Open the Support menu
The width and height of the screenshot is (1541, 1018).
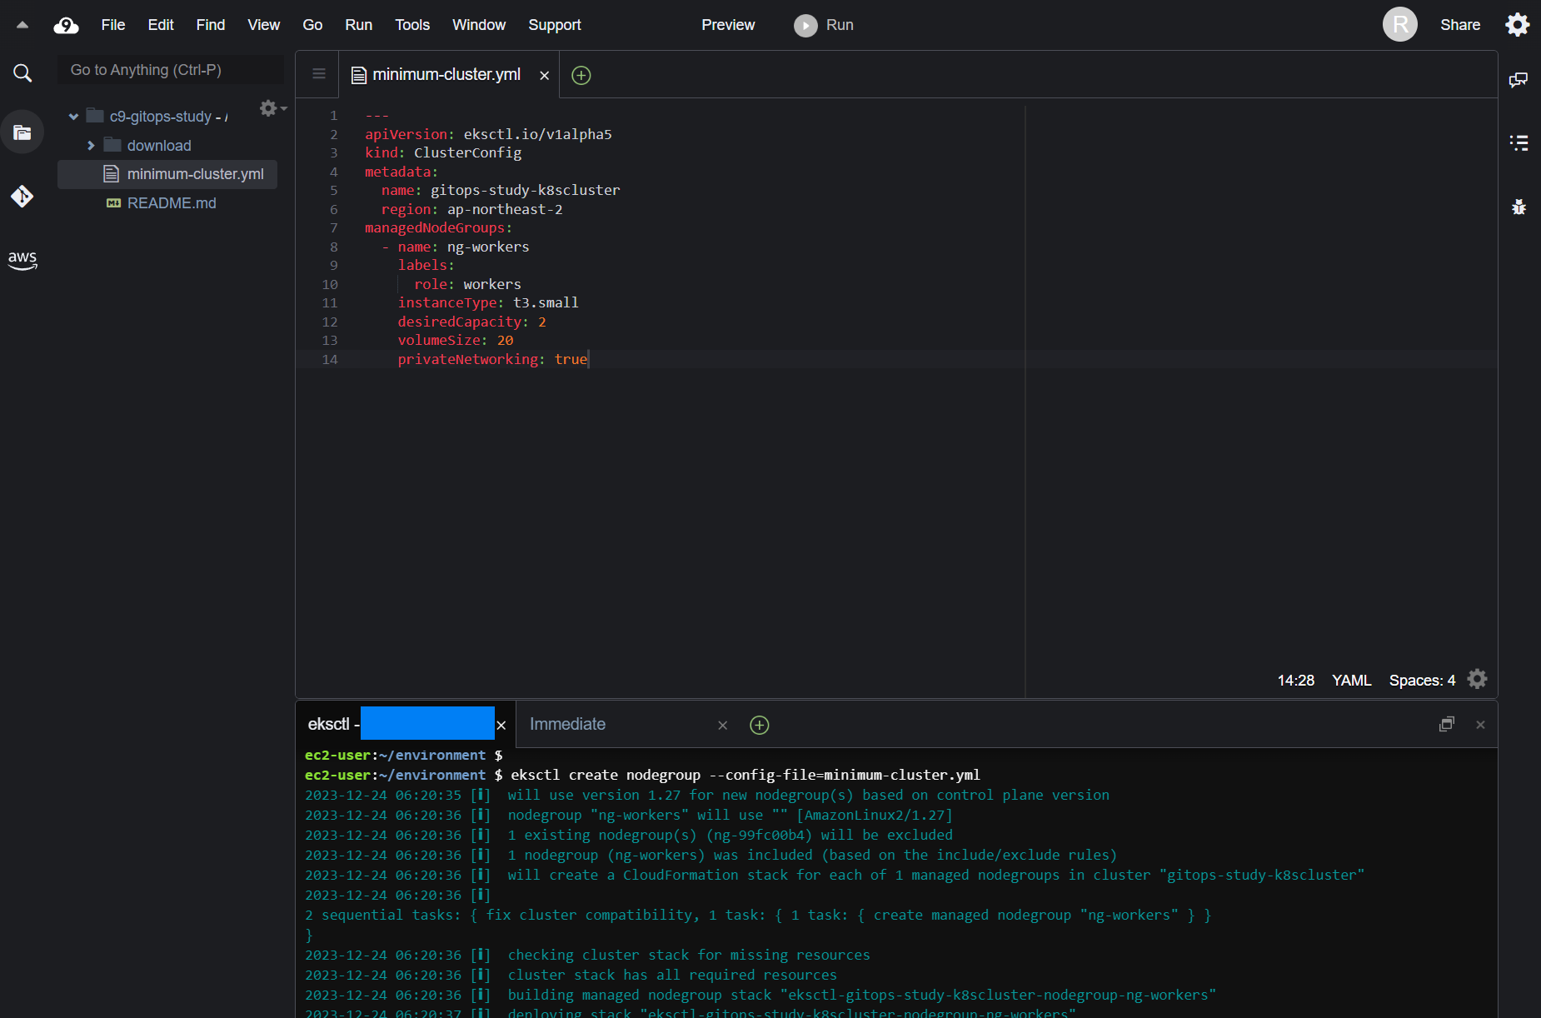coord(554,26)
